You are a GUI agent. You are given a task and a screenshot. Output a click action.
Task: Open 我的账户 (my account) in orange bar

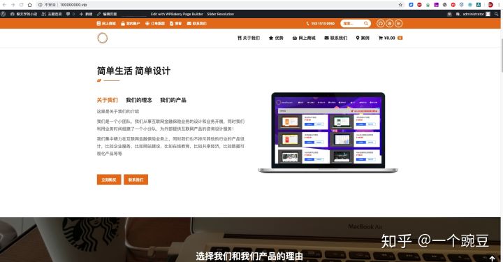pyautogui.click(x=130, y=24)
